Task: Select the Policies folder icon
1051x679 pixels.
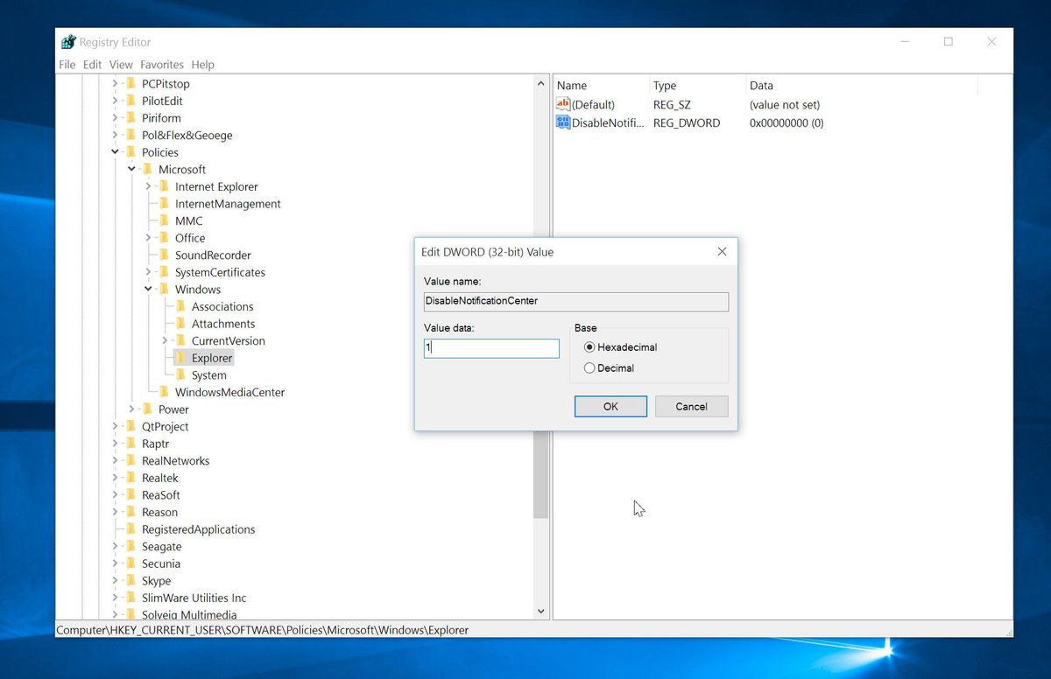Action: pos(131,151)
